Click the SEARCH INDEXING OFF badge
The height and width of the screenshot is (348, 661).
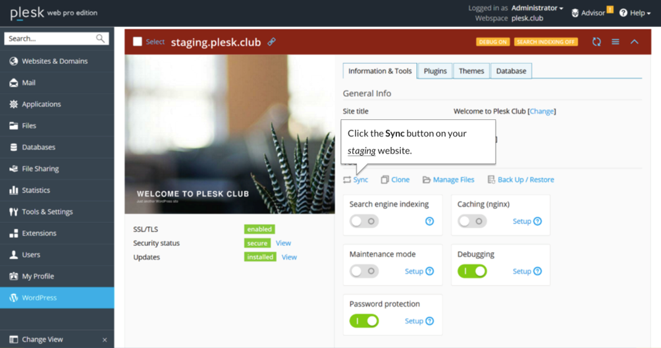(x=546, y=42)
